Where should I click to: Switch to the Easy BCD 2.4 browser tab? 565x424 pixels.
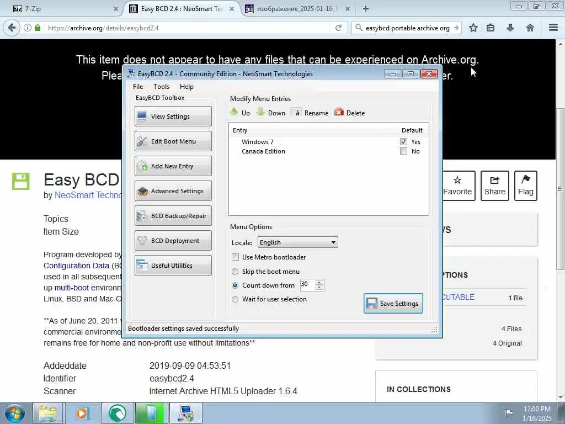[182, 9]
